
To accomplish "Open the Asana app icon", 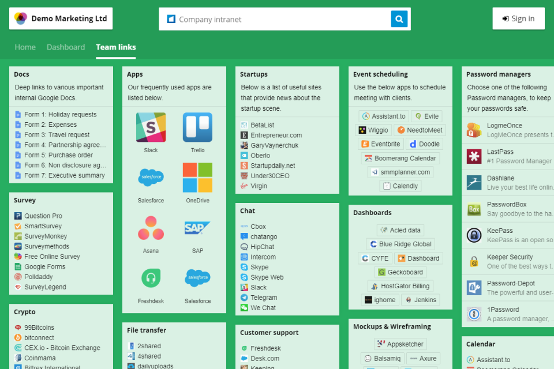I will 151,228.
